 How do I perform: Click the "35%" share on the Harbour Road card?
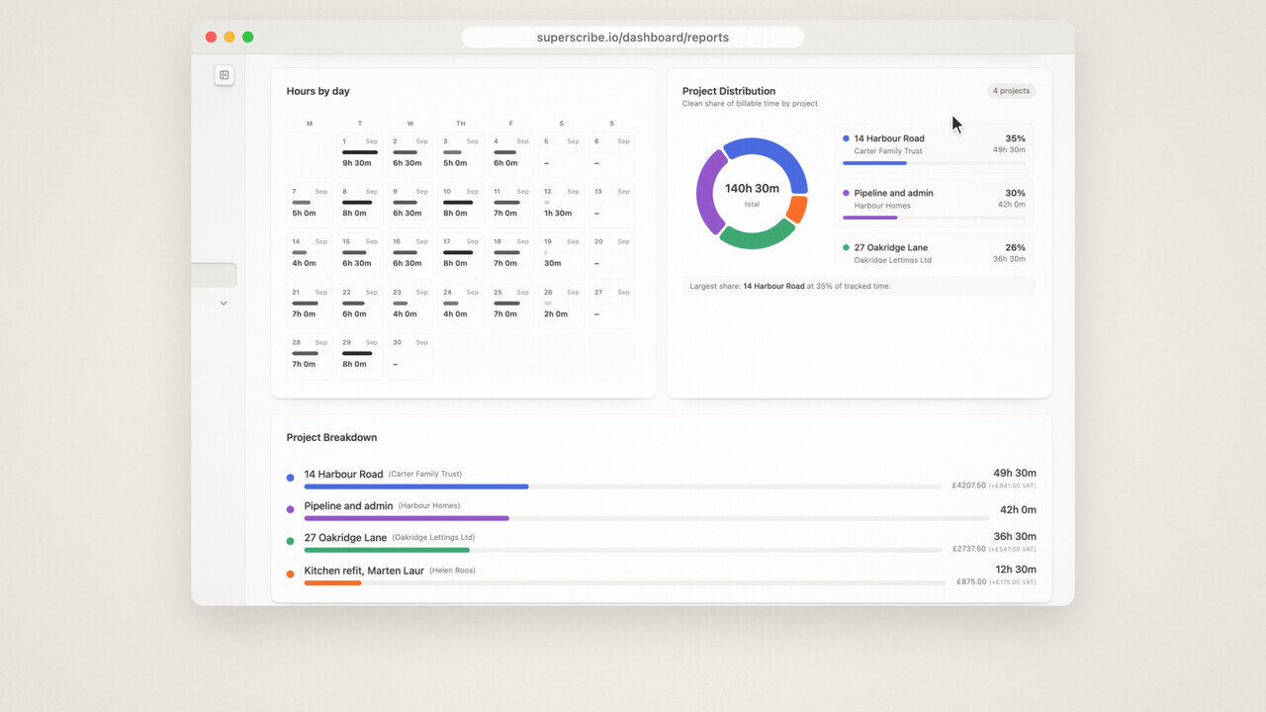(1015, 138)
